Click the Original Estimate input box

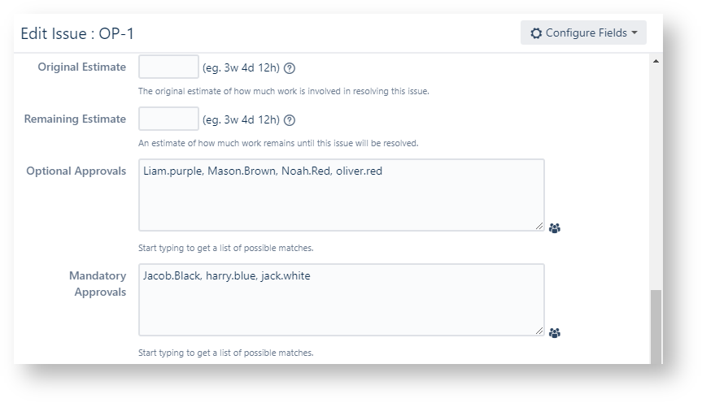tap(168, 67)
